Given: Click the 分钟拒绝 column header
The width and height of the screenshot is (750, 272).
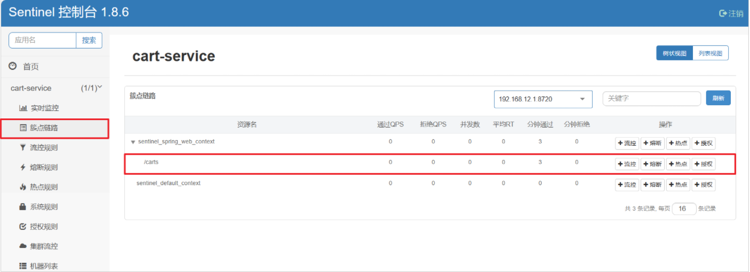Looking at the screenshot, I should [577, 124].
